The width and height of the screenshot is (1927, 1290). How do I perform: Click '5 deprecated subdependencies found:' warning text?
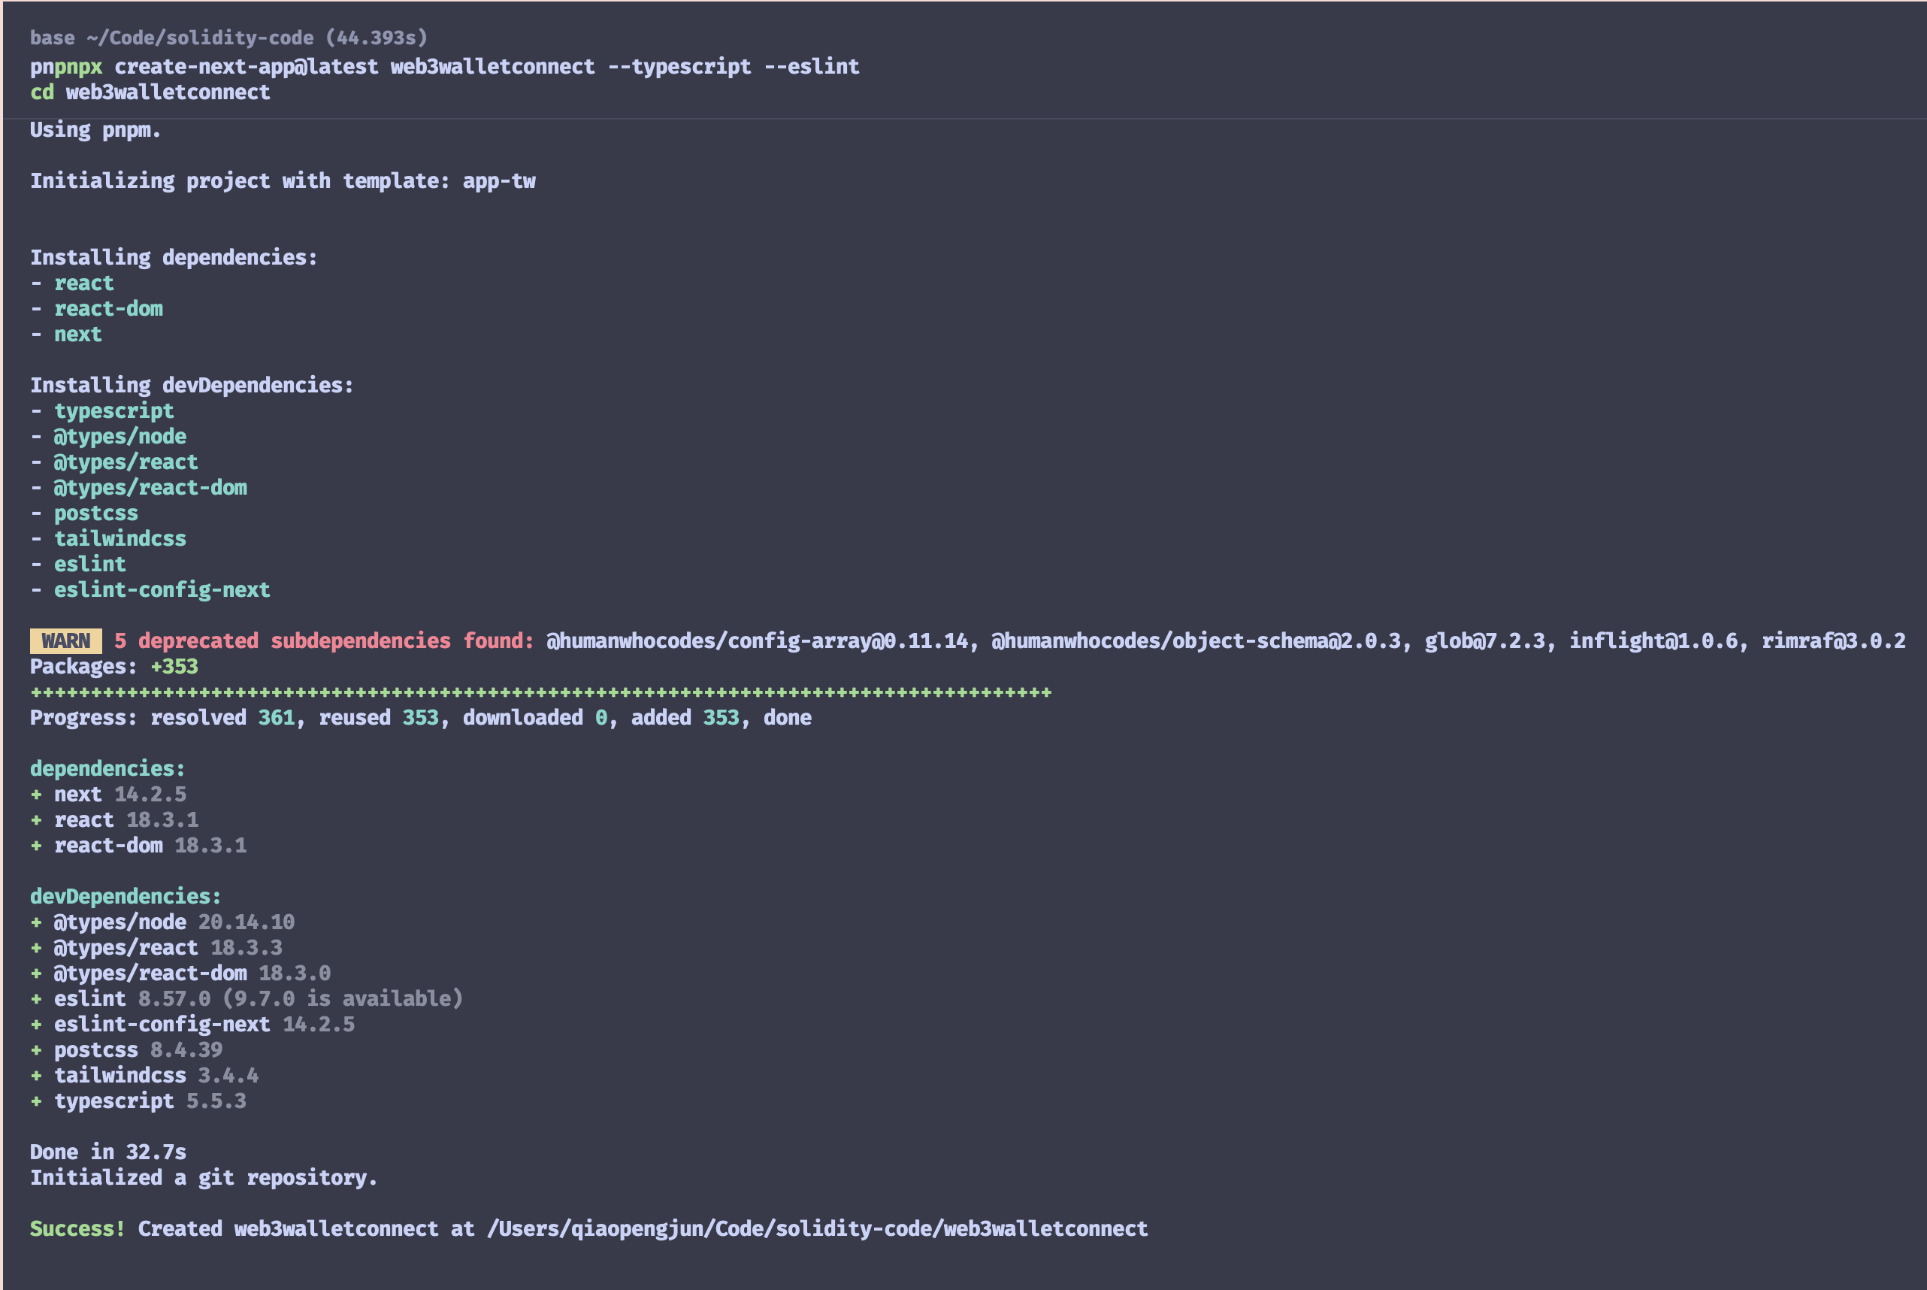tap(324, 641)
